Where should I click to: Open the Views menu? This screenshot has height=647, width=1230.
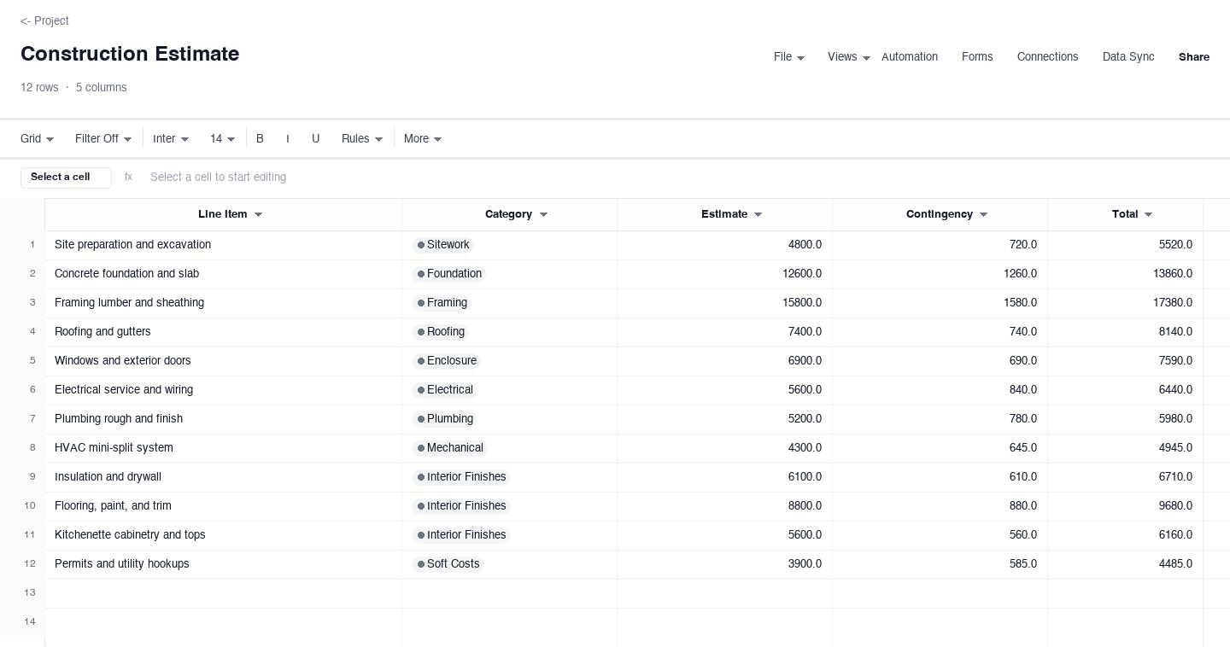point(849,57)
